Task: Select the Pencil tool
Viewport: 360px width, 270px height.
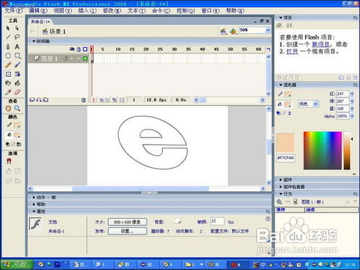Action: click(8, 65)
